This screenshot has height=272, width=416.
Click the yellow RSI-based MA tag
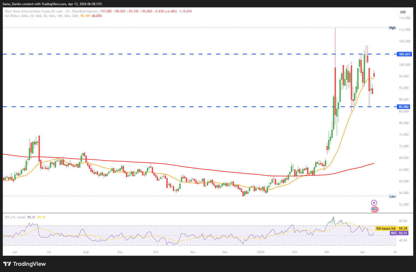pyautogui.click(x=391, y=229)
